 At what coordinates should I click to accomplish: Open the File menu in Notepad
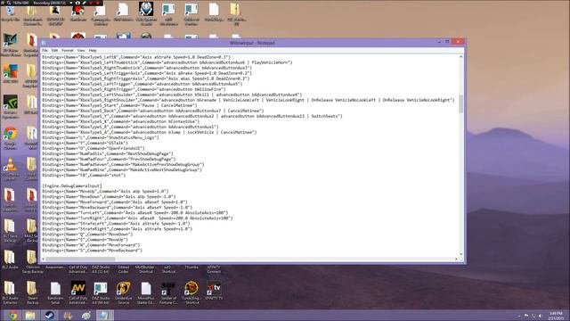pyautogui.click(x=45, y=50)
